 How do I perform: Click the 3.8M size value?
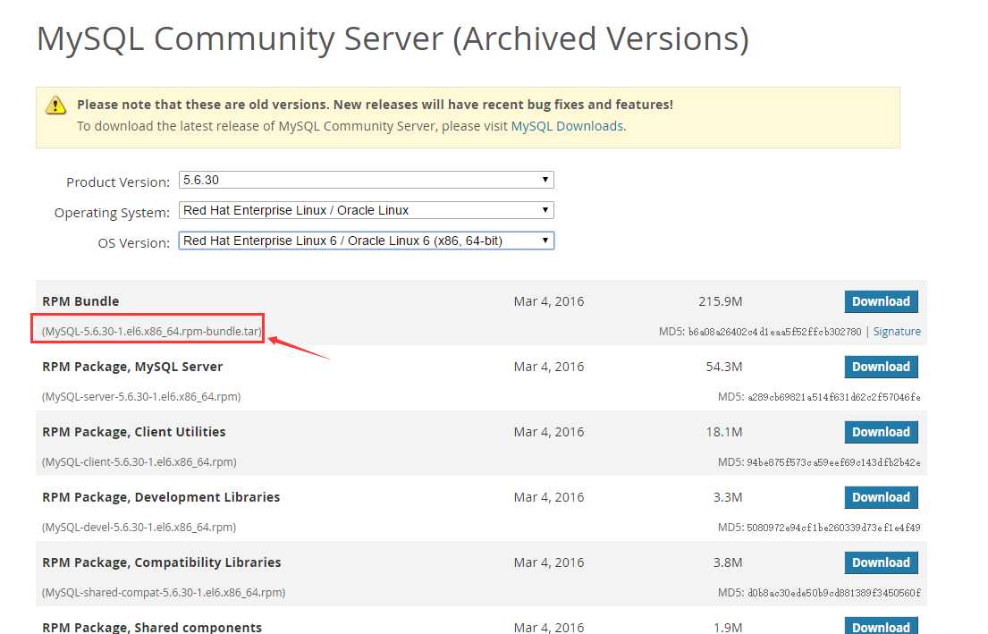(x=728, y=562)
